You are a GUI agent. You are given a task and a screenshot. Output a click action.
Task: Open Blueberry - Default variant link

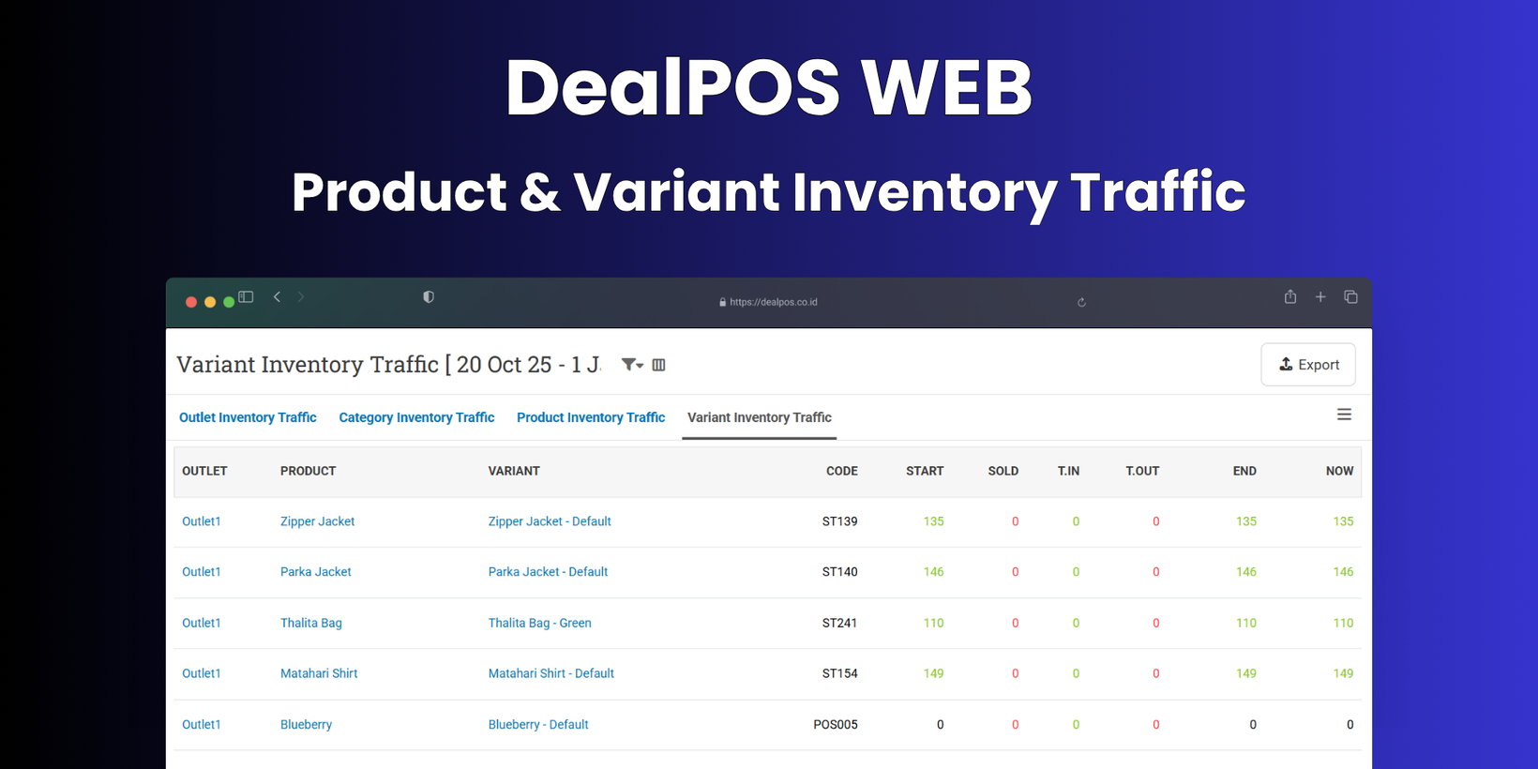coord(538,725)
